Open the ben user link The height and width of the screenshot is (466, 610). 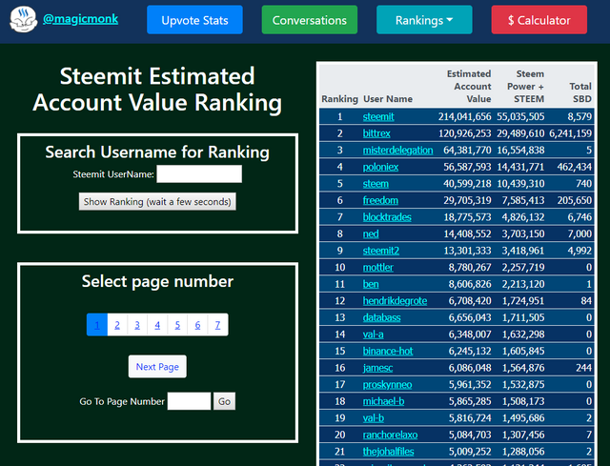pos(371,284)
